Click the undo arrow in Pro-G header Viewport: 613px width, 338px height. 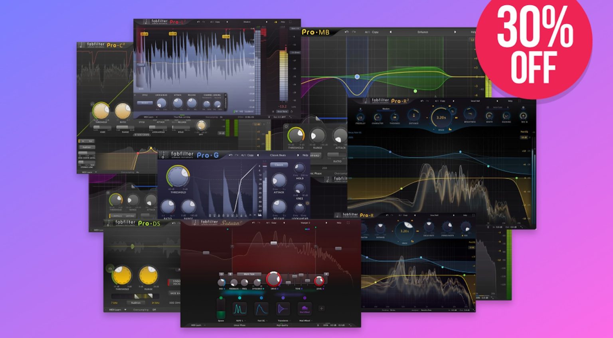coord(231,155)
